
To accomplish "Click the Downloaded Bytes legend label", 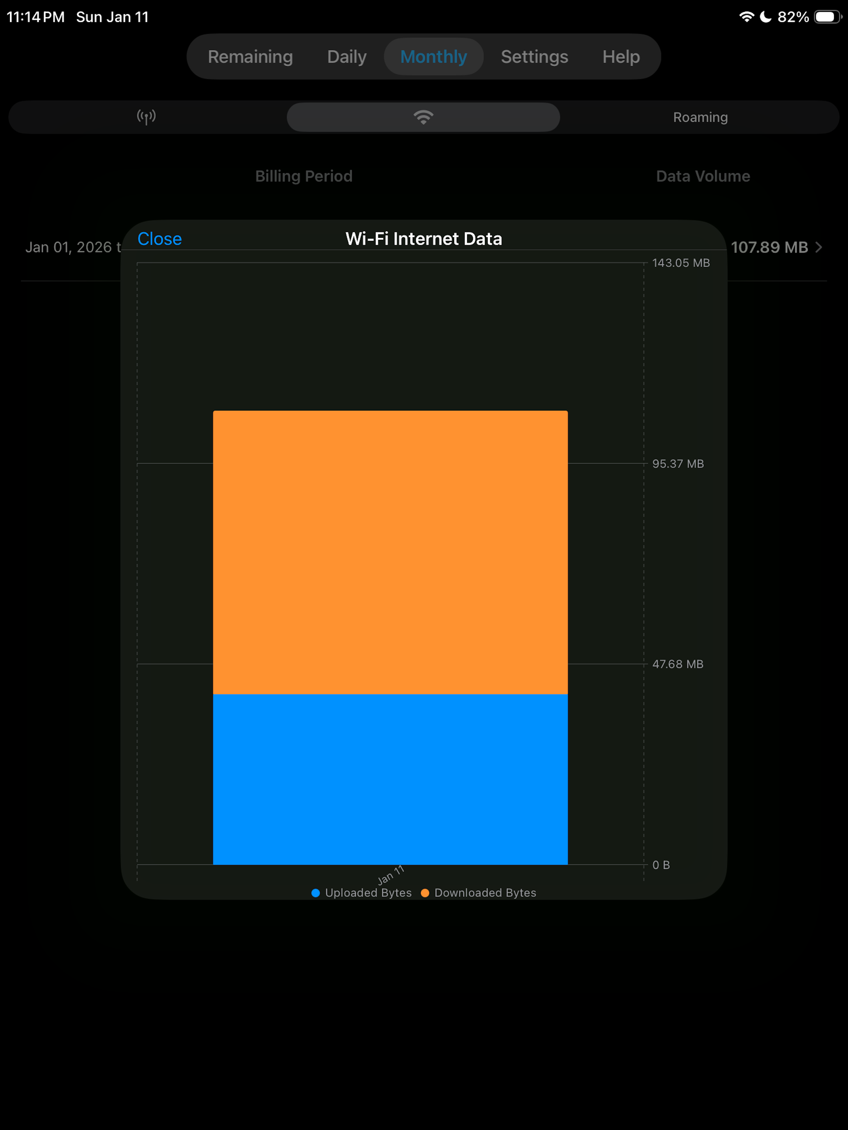I will pos(485,893).
